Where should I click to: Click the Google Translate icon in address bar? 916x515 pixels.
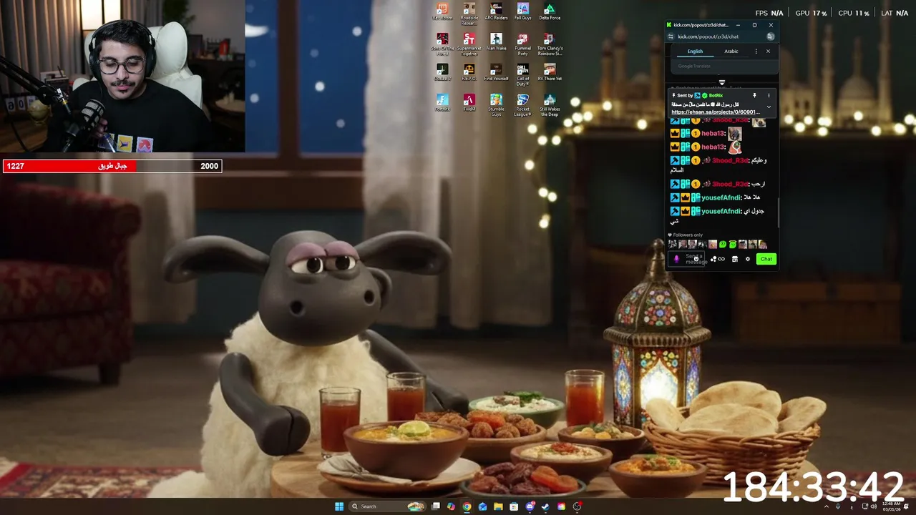[x=770, y=36]
